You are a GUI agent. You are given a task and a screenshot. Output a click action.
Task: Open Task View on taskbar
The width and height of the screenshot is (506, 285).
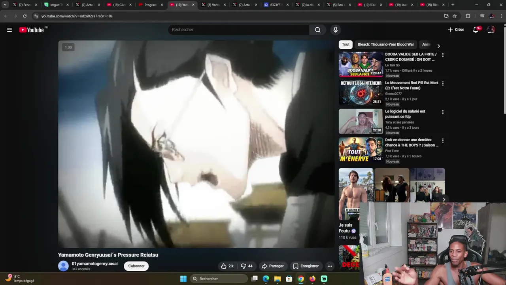click(x=255, y=279)
